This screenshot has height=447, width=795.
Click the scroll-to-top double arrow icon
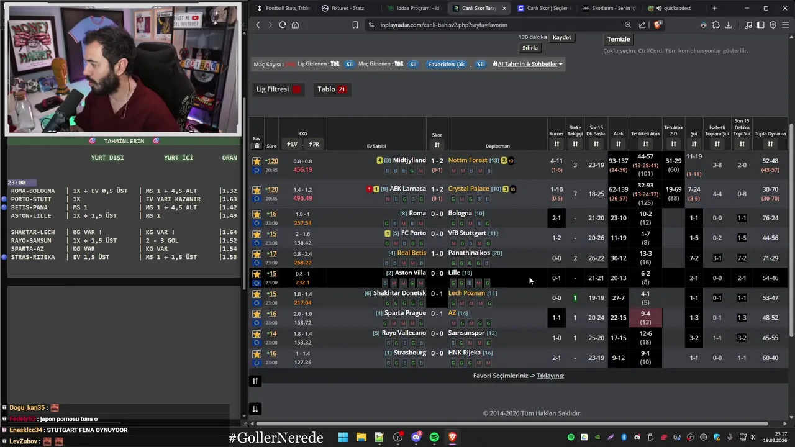[255, 381]
